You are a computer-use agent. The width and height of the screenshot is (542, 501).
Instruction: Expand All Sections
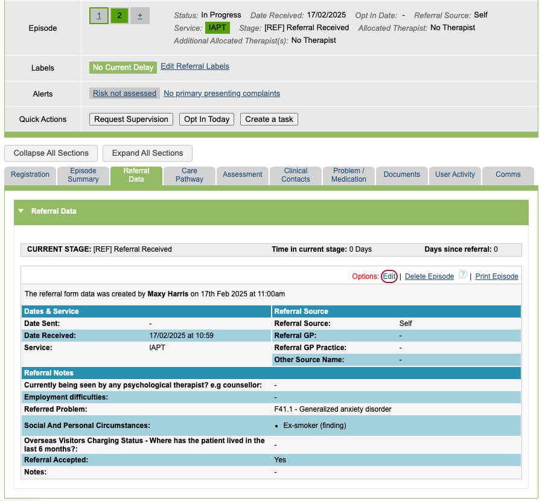147,153
